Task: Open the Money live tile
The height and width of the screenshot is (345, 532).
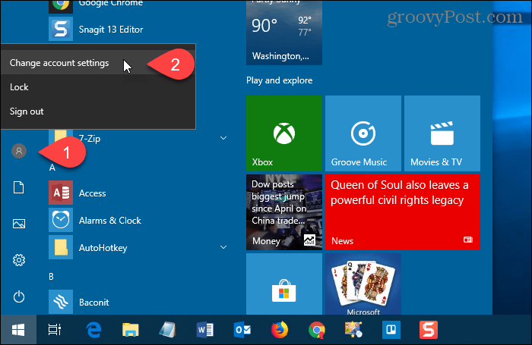Action: [284, 212]
